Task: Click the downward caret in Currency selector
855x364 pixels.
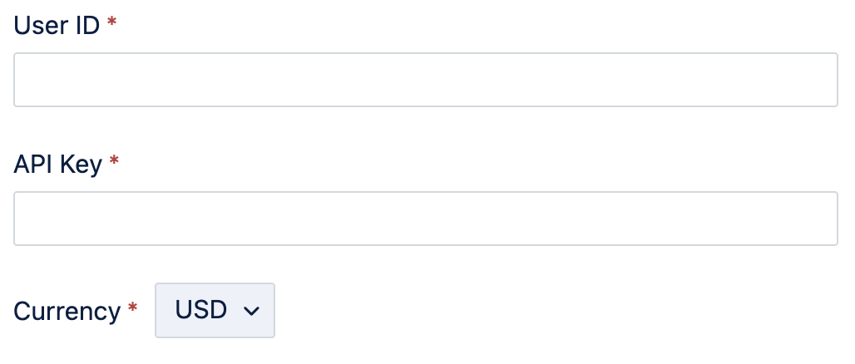Action: [251, 312]
